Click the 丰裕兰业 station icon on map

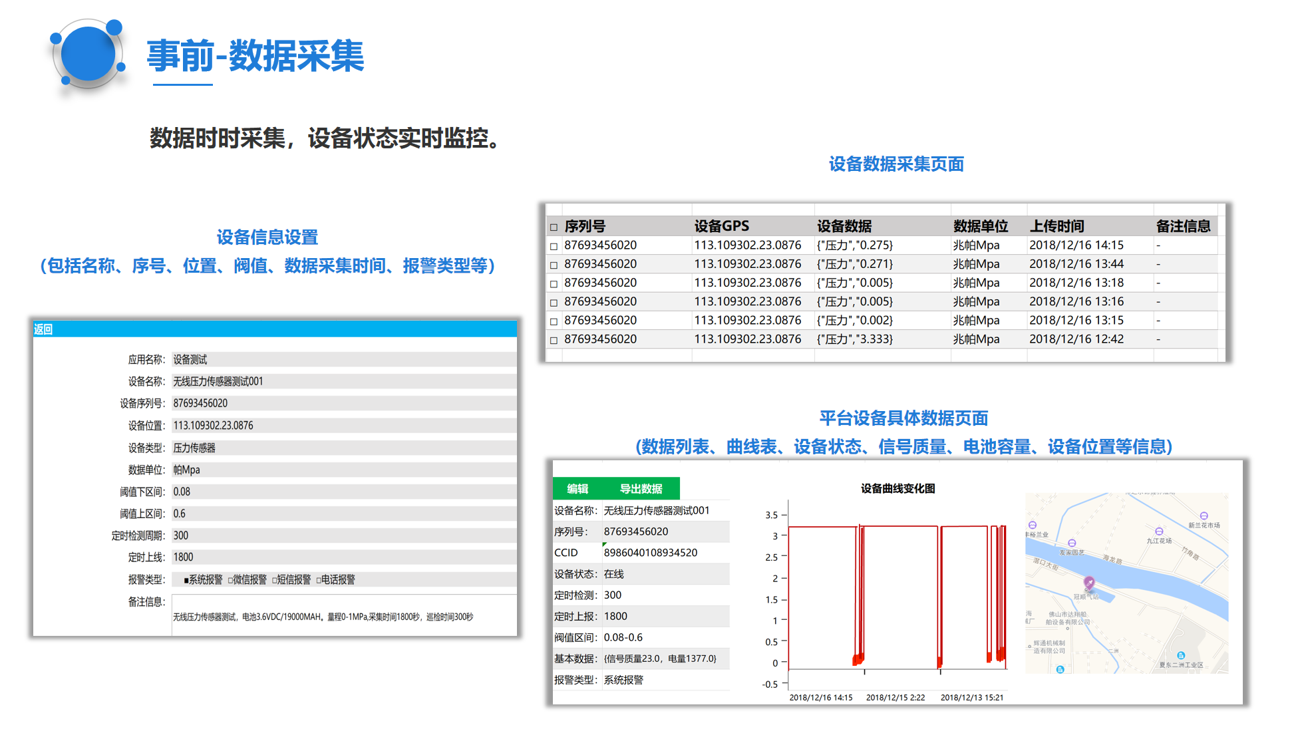1033,525
